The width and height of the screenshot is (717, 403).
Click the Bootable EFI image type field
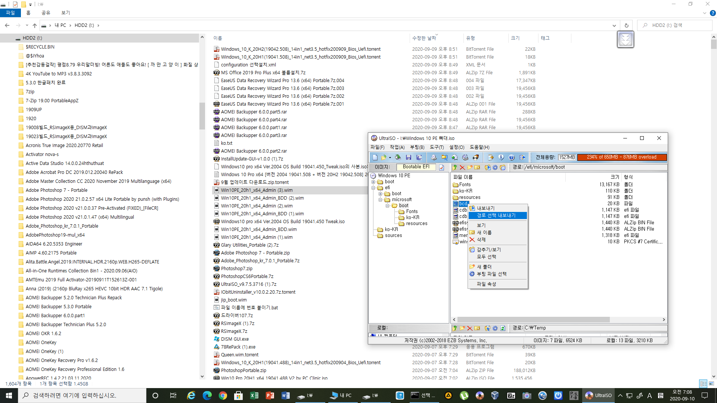point(416,167)
